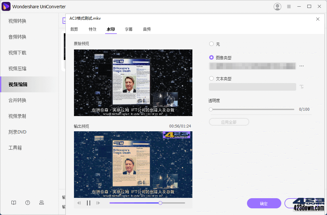The image size is (327, 215).
Task: Step back one frame in the preview
Action: (x=79, y=203)
